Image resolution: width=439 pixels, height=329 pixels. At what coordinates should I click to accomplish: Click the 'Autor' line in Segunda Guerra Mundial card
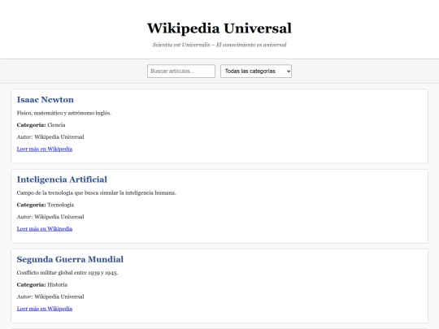coord(50,297)
